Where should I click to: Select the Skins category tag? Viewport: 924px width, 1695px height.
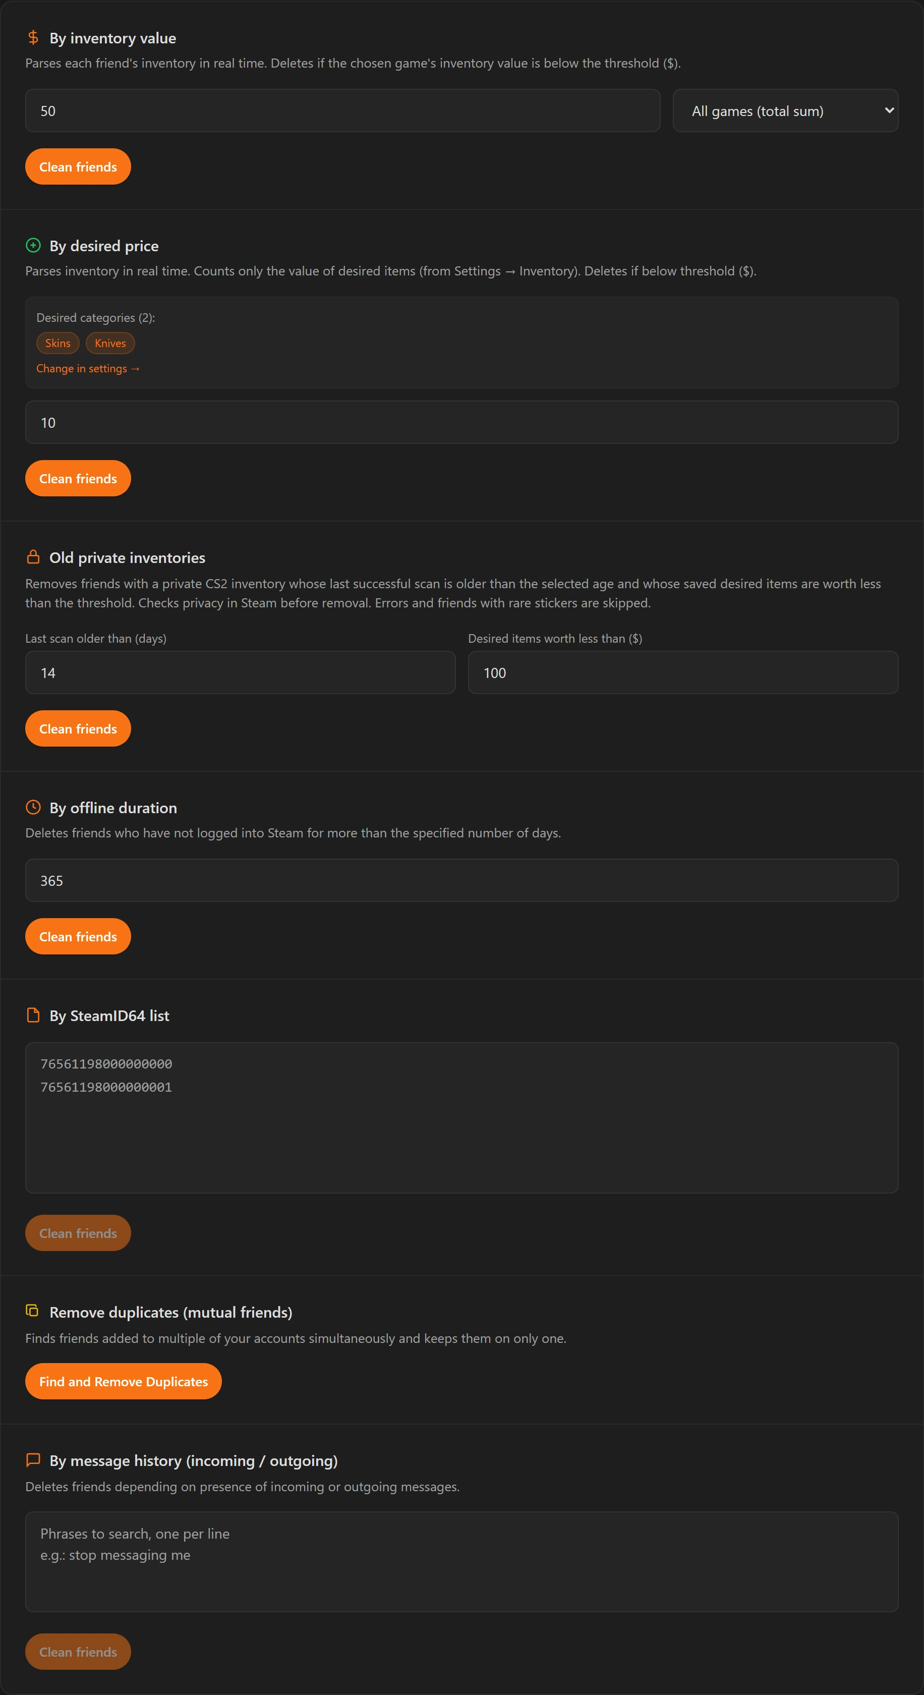(58, 343)
